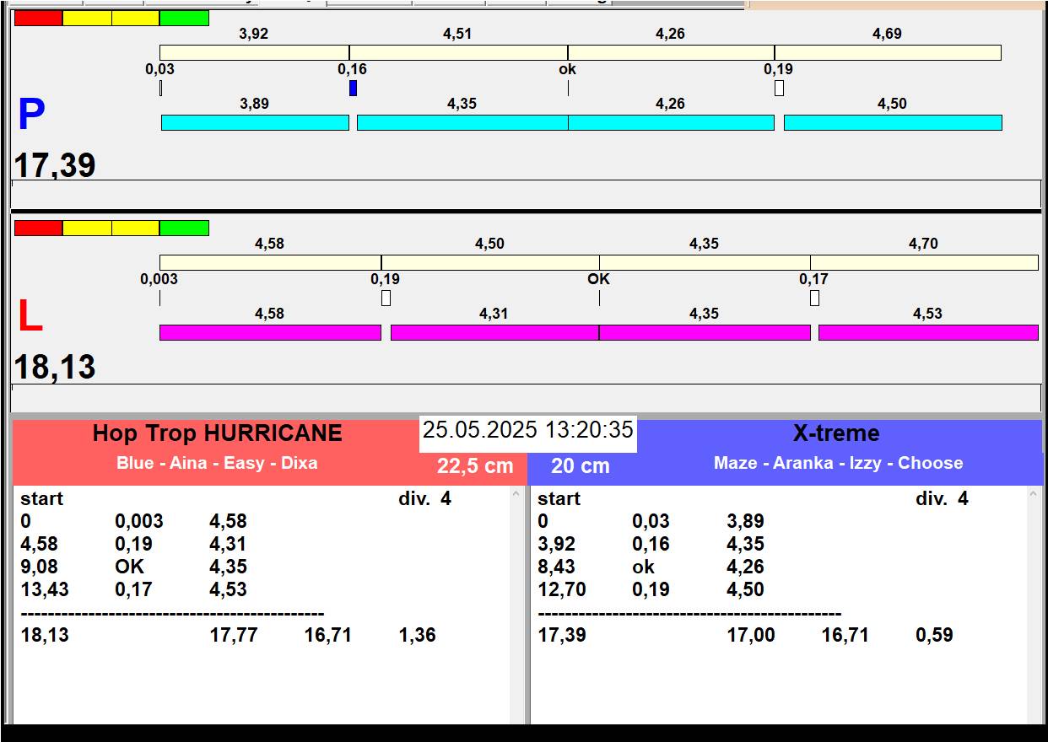The width and height of the screenshot is (1048, 742).
Task: Click the X-treme team header
Action: [835, 433]
